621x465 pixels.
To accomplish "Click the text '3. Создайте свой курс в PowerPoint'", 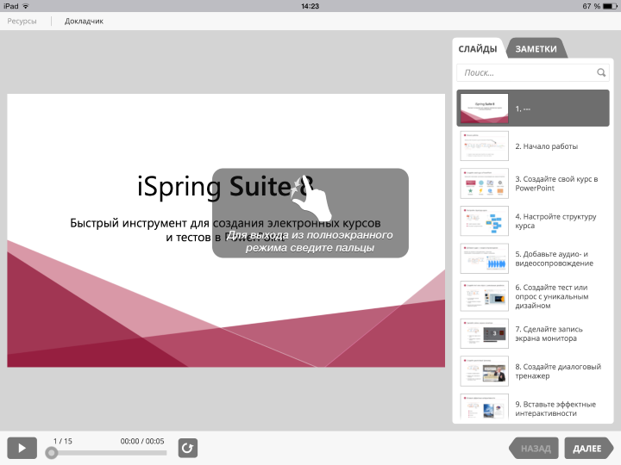I will coord(556,183).
